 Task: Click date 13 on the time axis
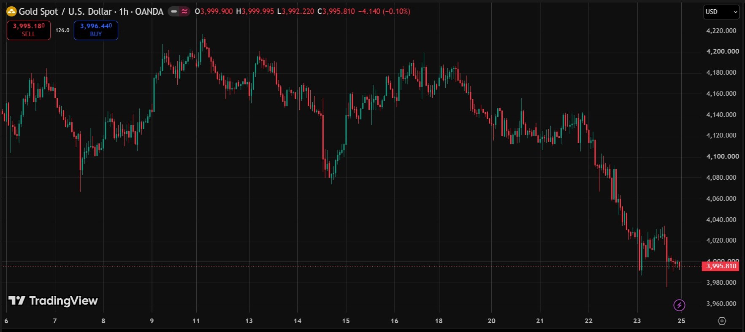249,321
